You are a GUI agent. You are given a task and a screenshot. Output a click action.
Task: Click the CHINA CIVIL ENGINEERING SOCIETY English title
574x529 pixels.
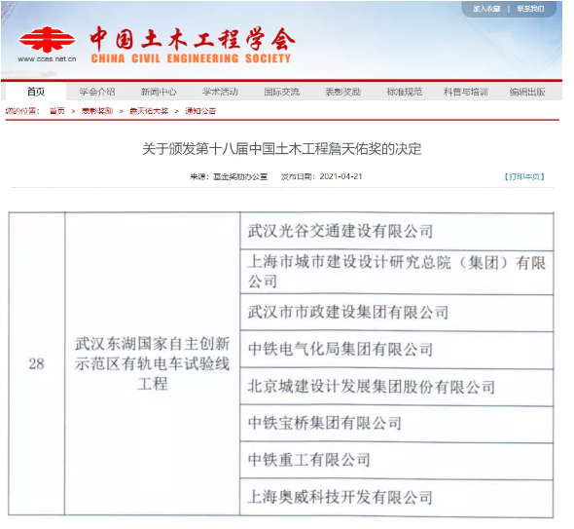(191, 58)
